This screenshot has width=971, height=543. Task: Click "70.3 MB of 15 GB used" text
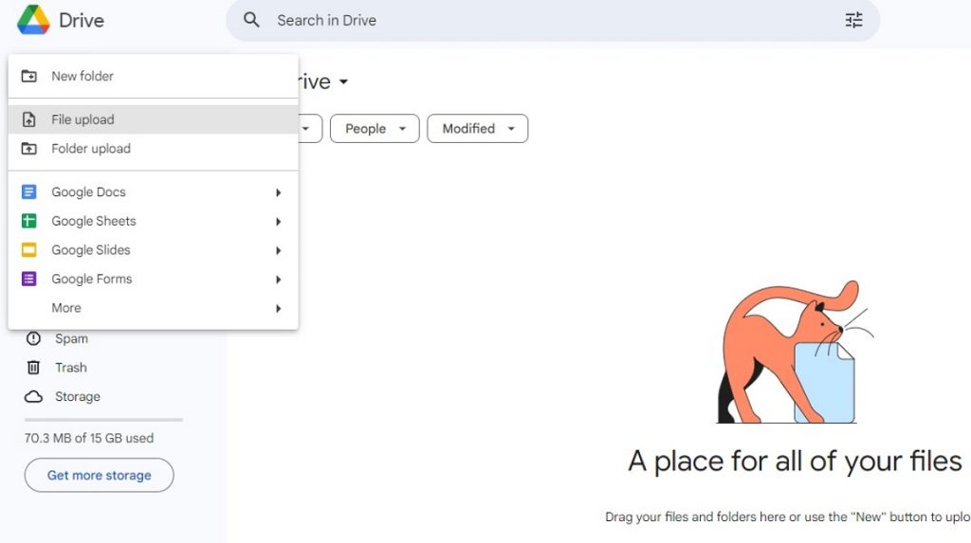point(89,439)
